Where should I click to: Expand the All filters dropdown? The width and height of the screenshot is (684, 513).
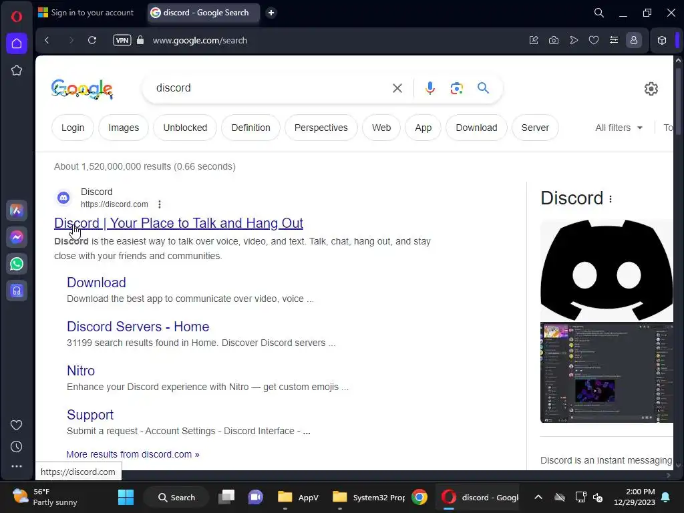point(619,128)
